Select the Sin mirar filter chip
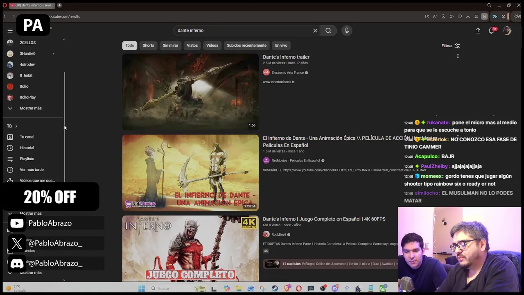The image size is (524, 295). click(170, 45)
